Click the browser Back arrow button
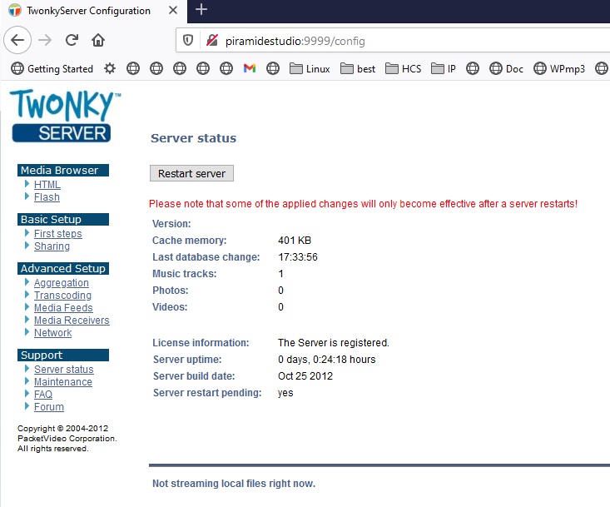610x507 pixels. click(x=17, y=40)
